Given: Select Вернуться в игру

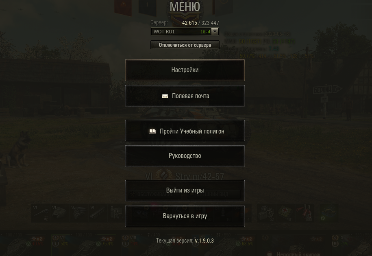Looking at the screenshot, I should click(x=185, y=216).
